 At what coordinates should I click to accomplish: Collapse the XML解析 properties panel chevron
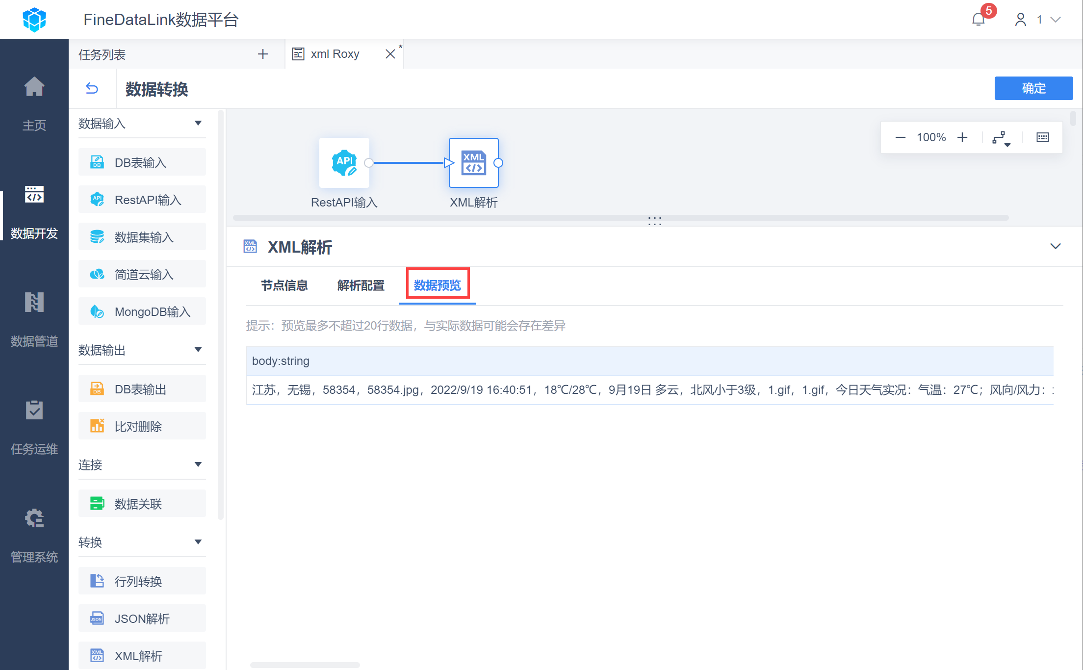[x=1056, y=246]
